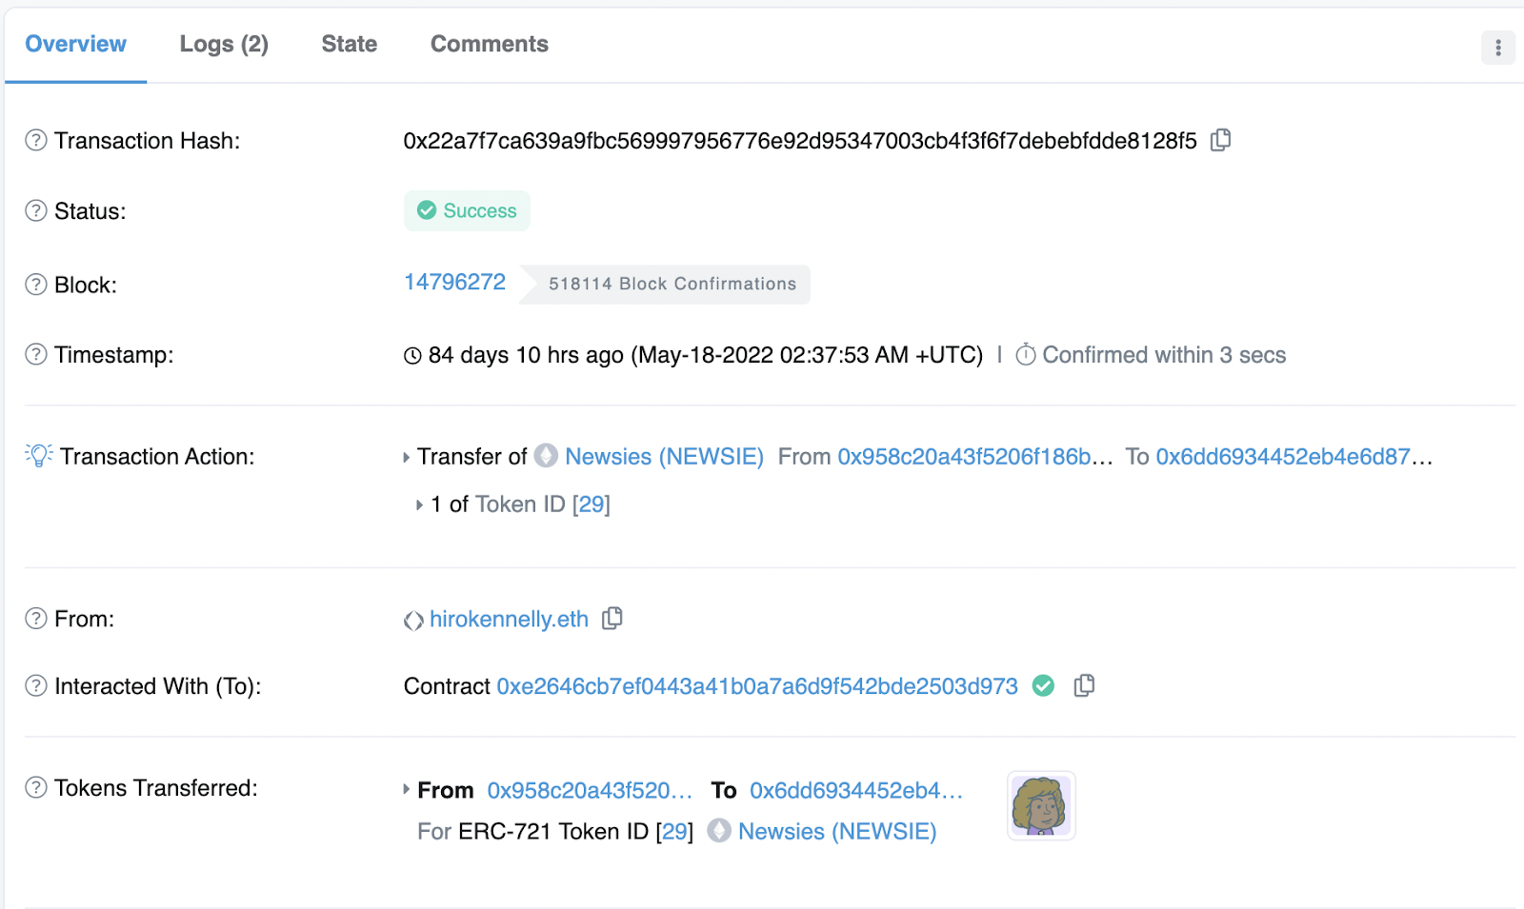This screenshot has height=909, width=1524.
Task: Copy the contract address icon
Action: [x=1084, y=685]
